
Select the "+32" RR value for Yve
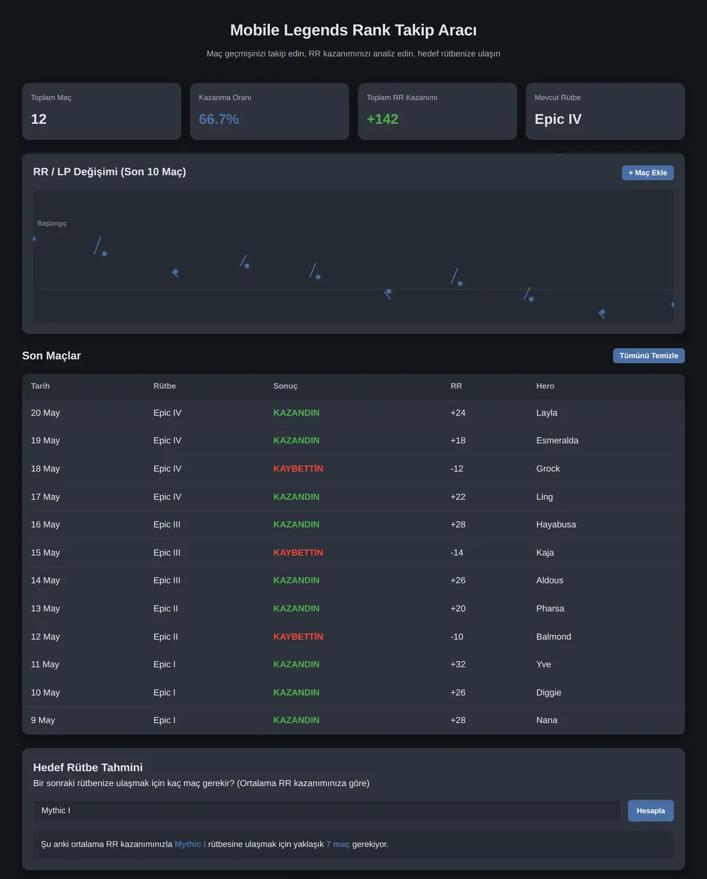[458, 664]
